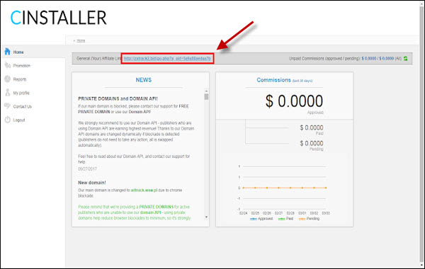Open the CINSTALLER logo
Image resolution: width=425 pixels, height=269 pixels.
click(x=58, y=18)
